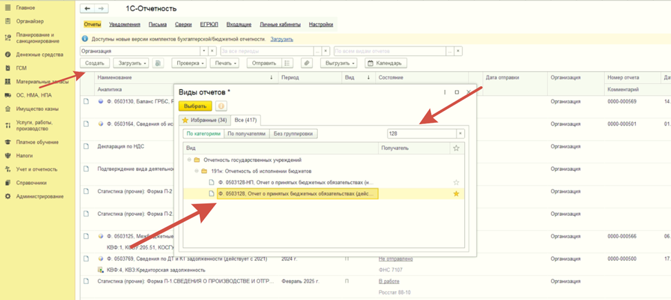Open the Все (417) tab
Image resolution: width=671 pixels, height=300 pixels.
click(x=246, y=120)
